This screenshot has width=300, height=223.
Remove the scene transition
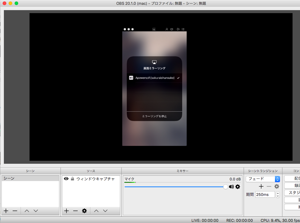(269, 186)
